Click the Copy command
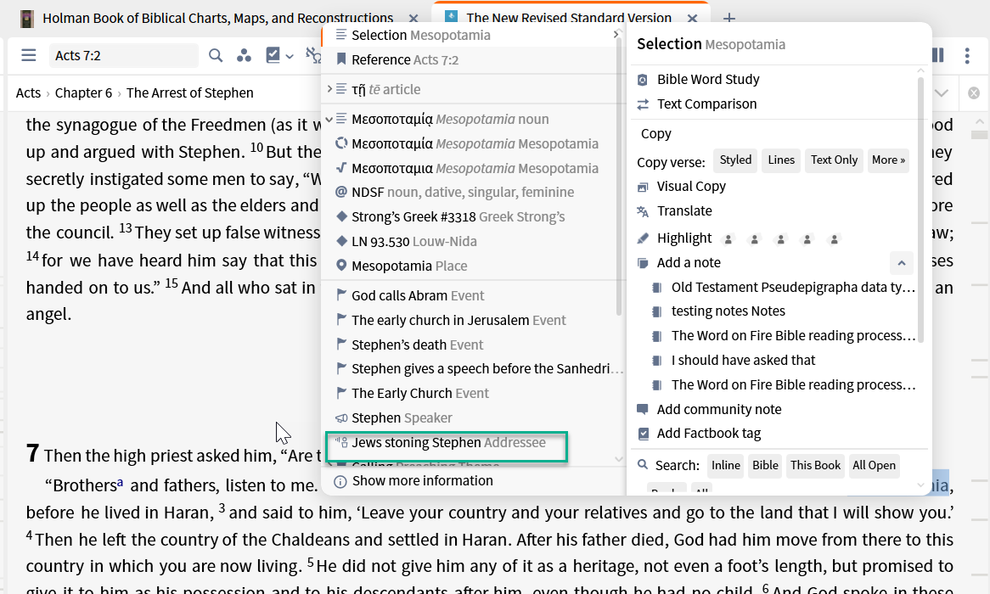This screenshot has width=990, height=594. coord(656,134)
